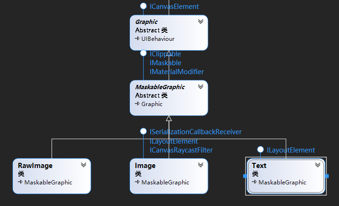Expand the Text class chevron
Image resolution: width=339 pixels, height=206 pixels.
[x=317, y=165]
